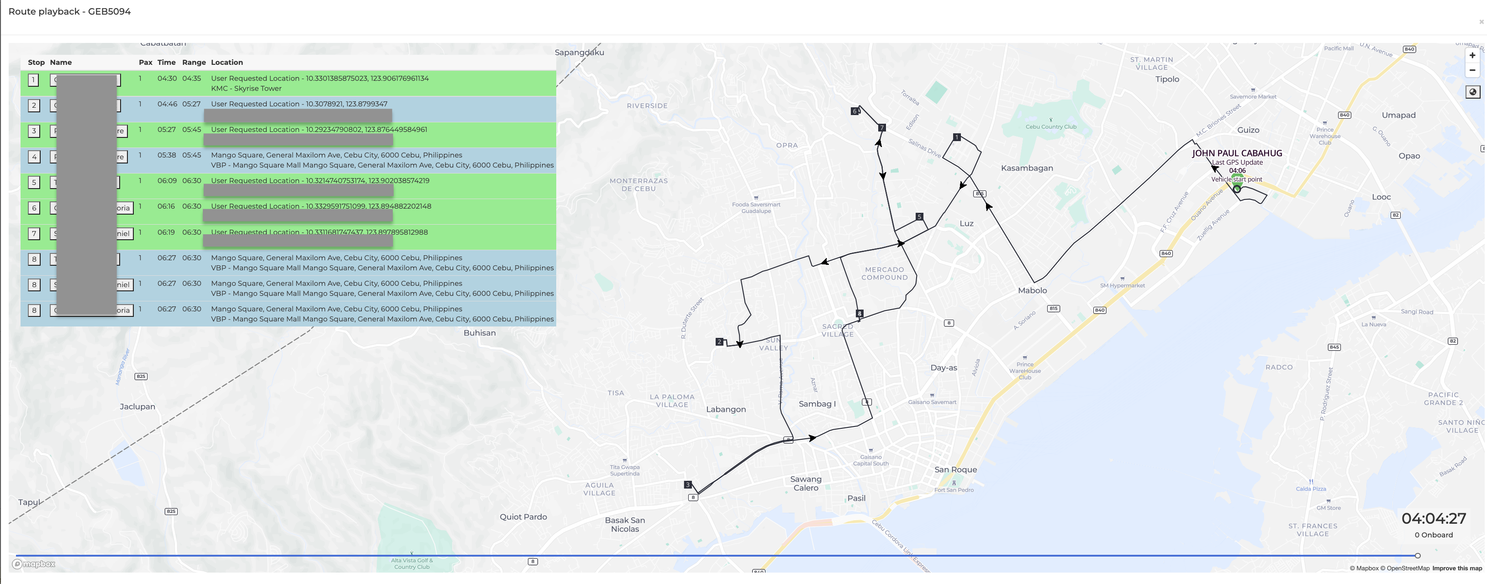Click stop number 3 box in table

click(x=33, y=131)
